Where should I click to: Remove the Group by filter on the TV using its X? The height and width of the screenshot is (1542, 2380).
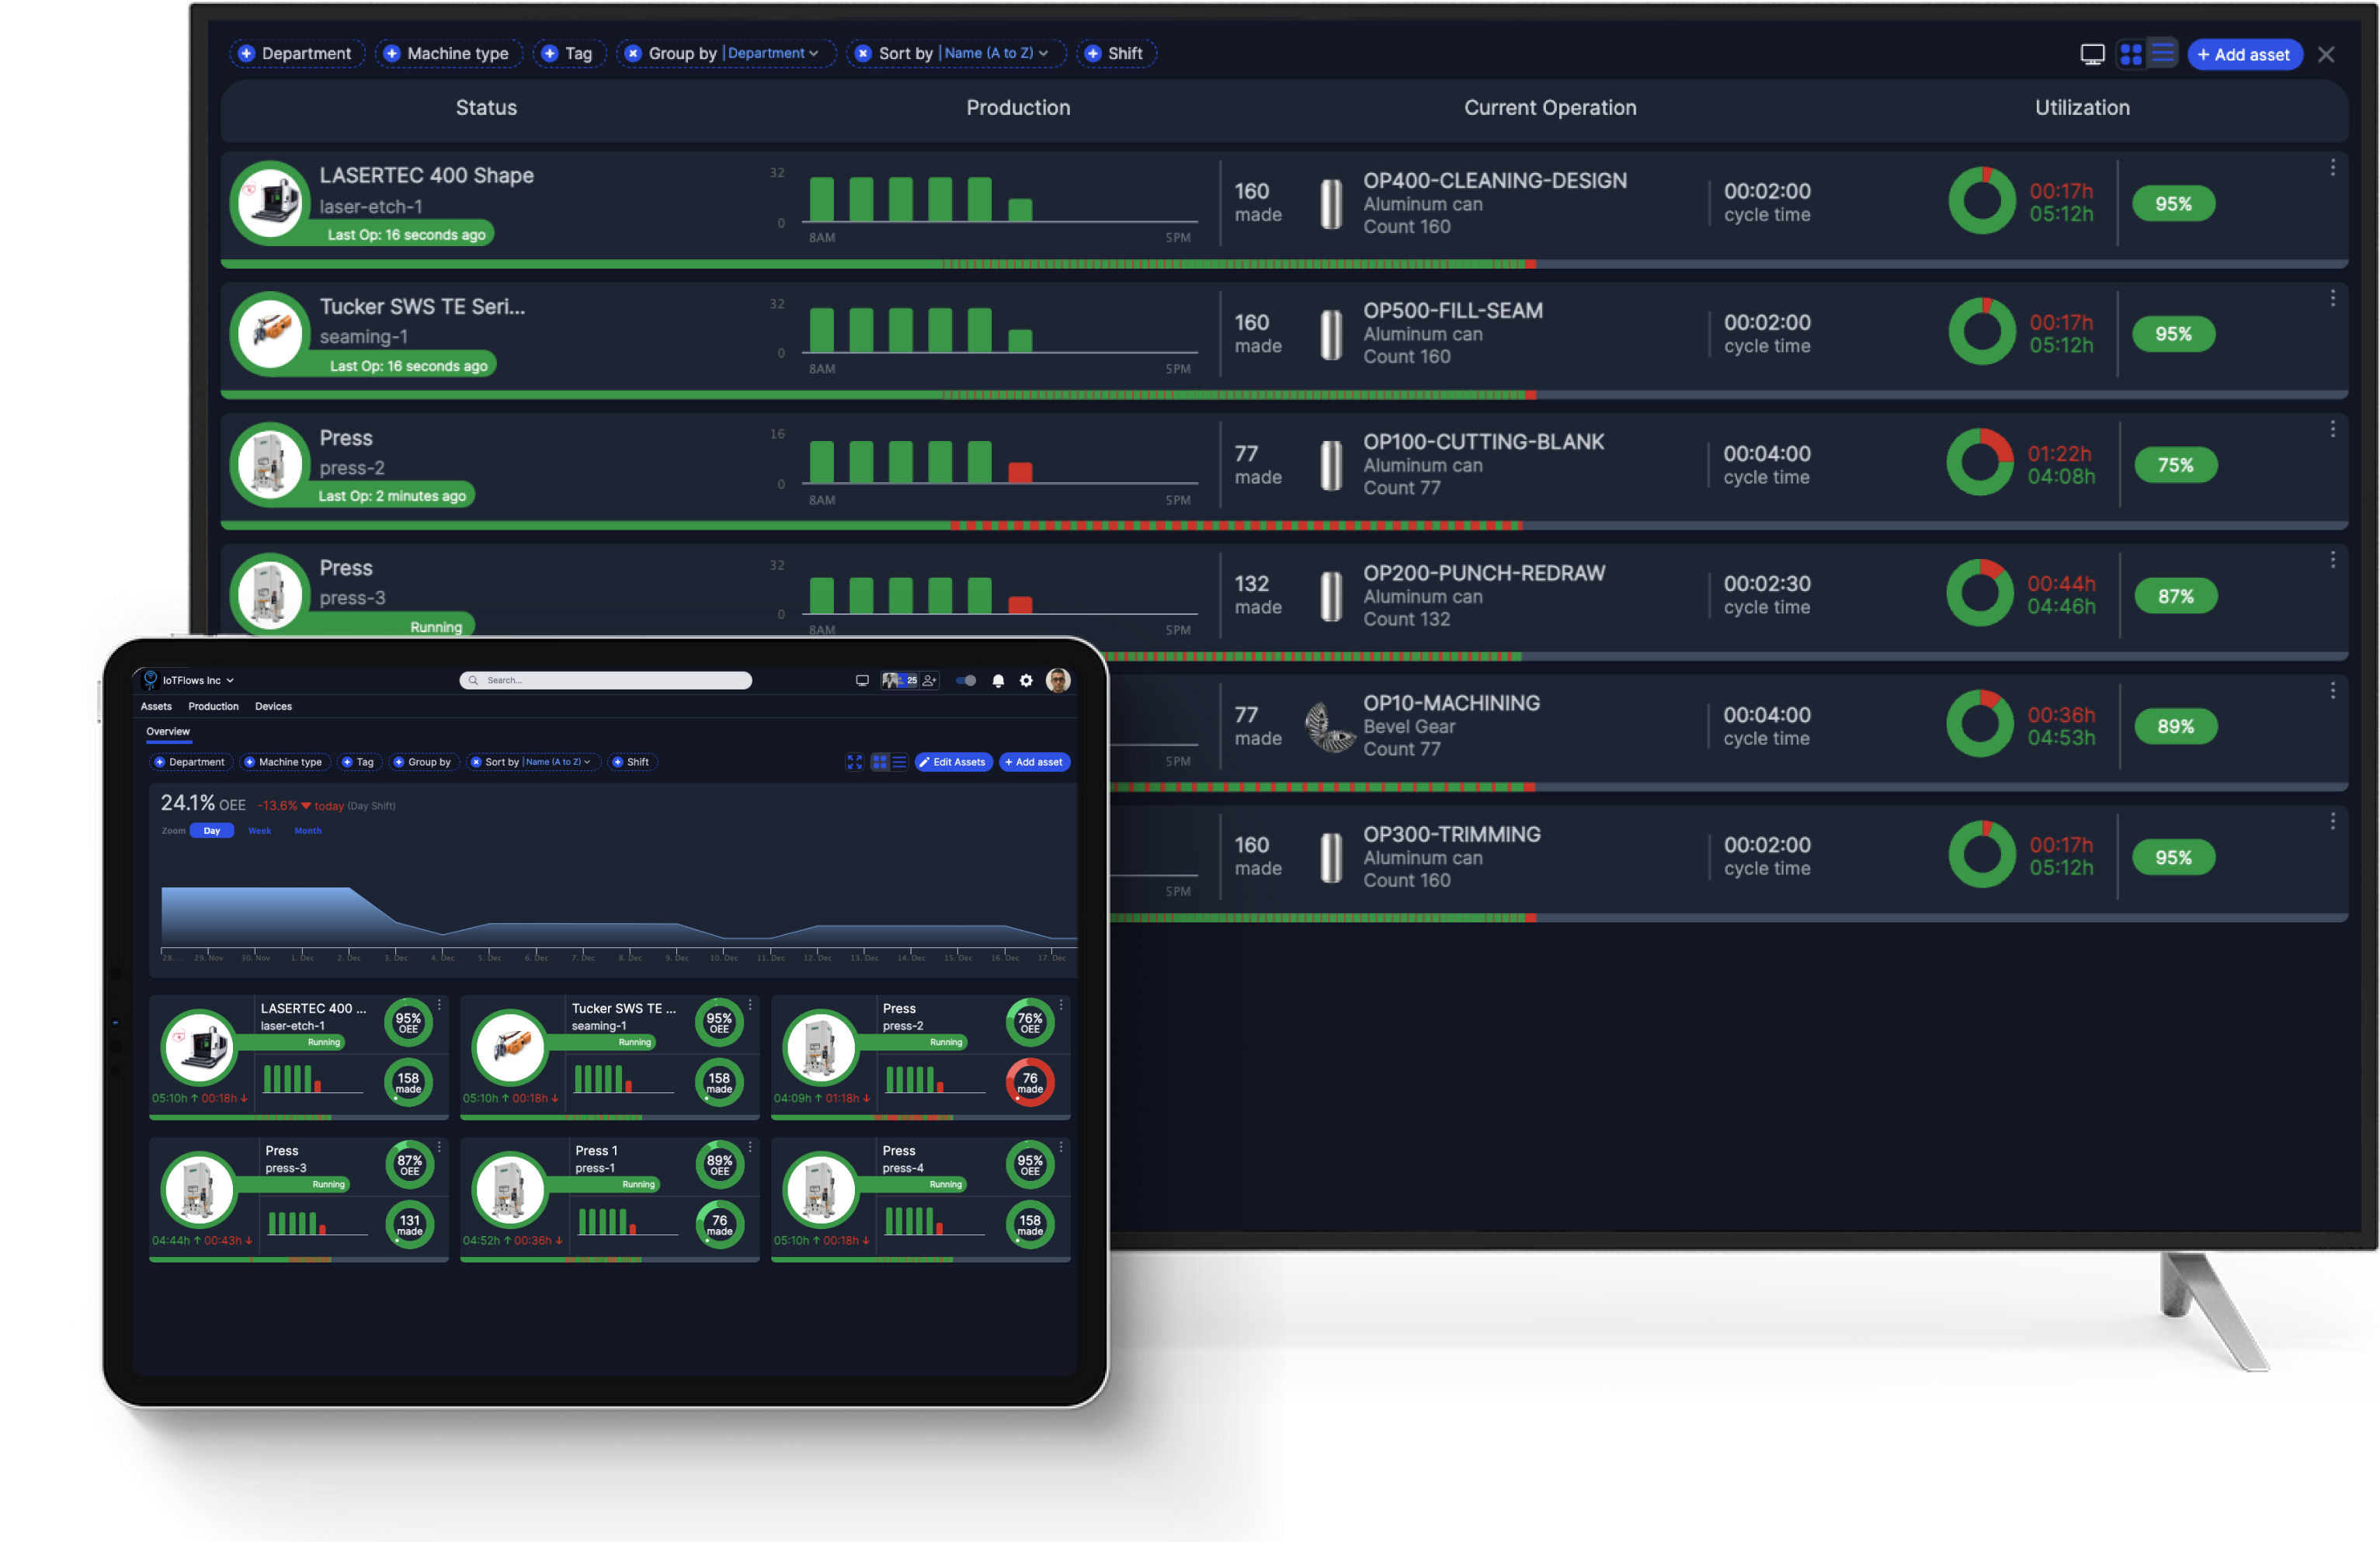(x=633, y=54)
